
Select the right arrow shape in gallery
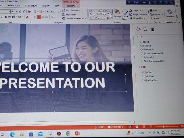click(101, 14)
